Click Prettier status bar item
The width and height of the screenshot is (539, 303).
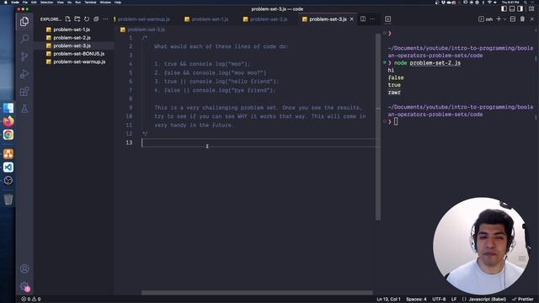click(523, 300)
